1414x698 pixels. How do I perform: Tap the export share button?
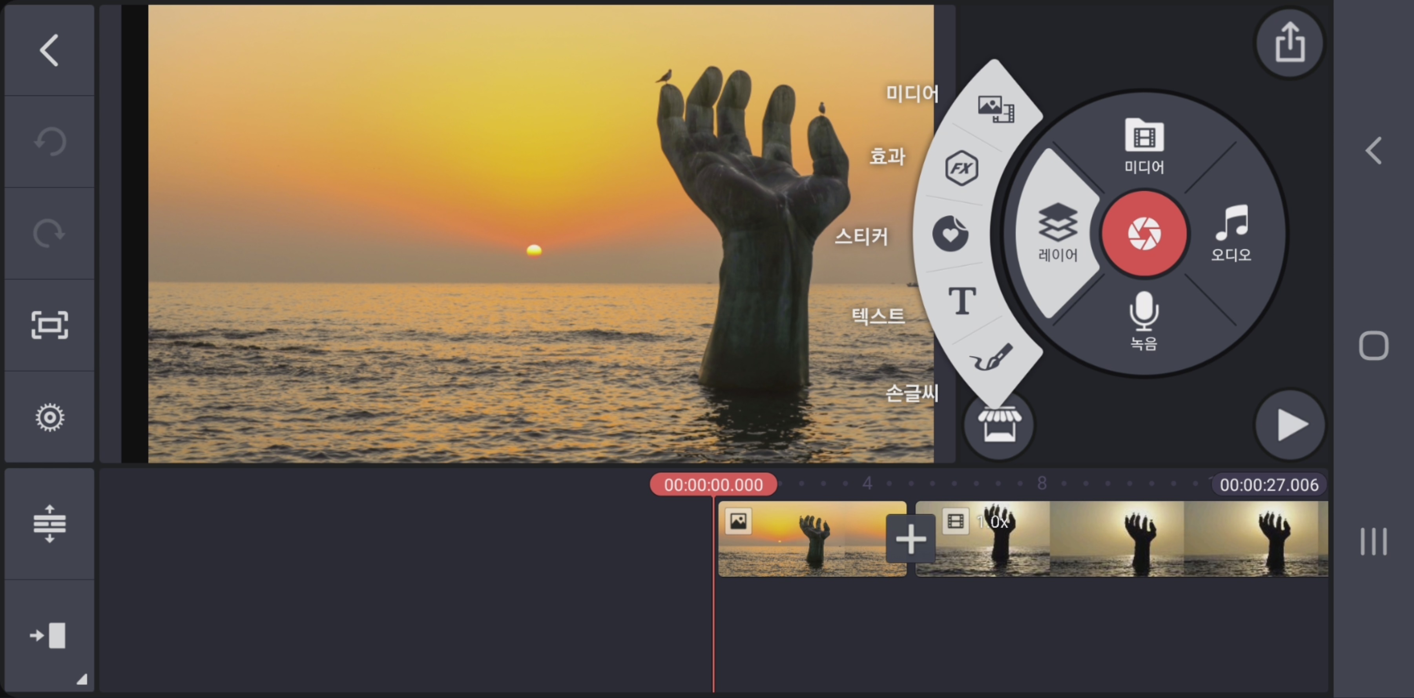[1289, 43]
